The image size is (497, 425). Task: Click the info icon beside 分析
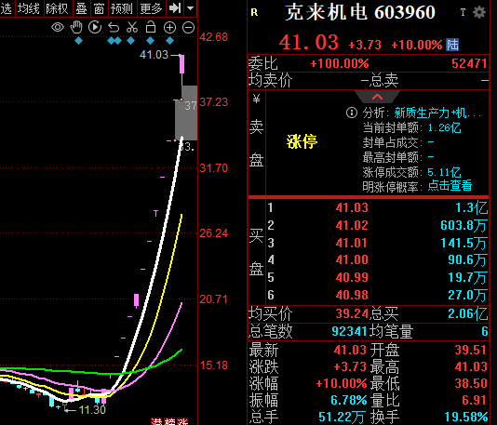point(352,113)
